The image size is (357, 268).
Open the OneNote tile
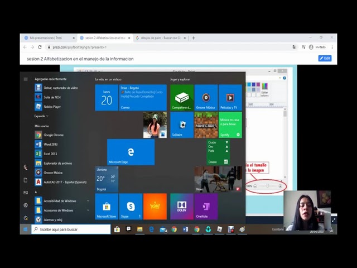coord(206,207)
